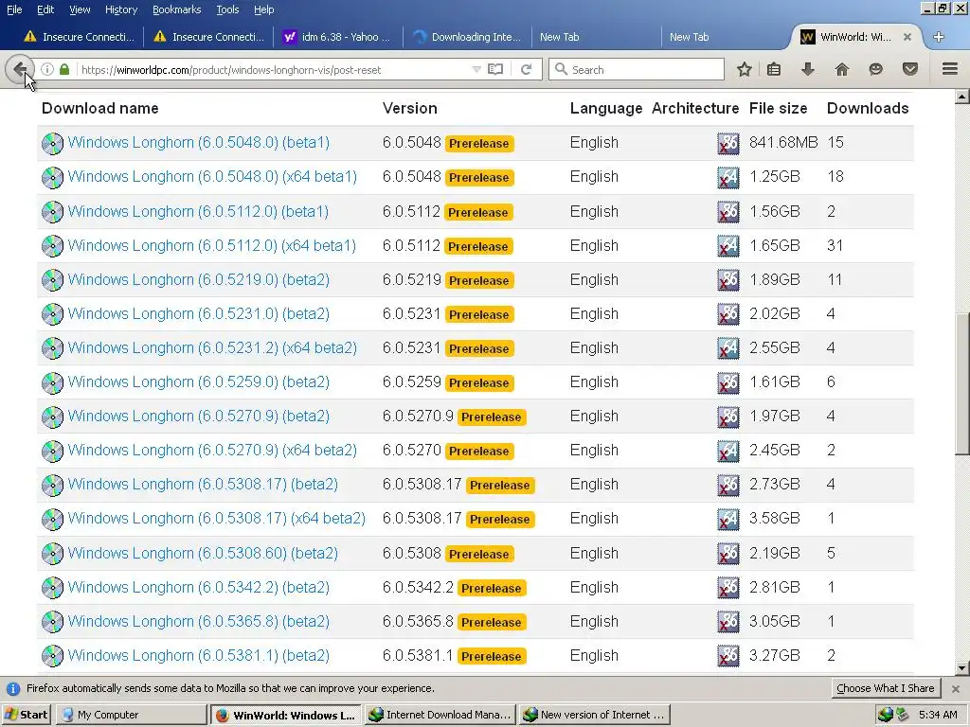Viewport: 970px width, 727px height.
Task: Switch to the 'Downloading Inte...' tab
Action: (x=467, y=37)
